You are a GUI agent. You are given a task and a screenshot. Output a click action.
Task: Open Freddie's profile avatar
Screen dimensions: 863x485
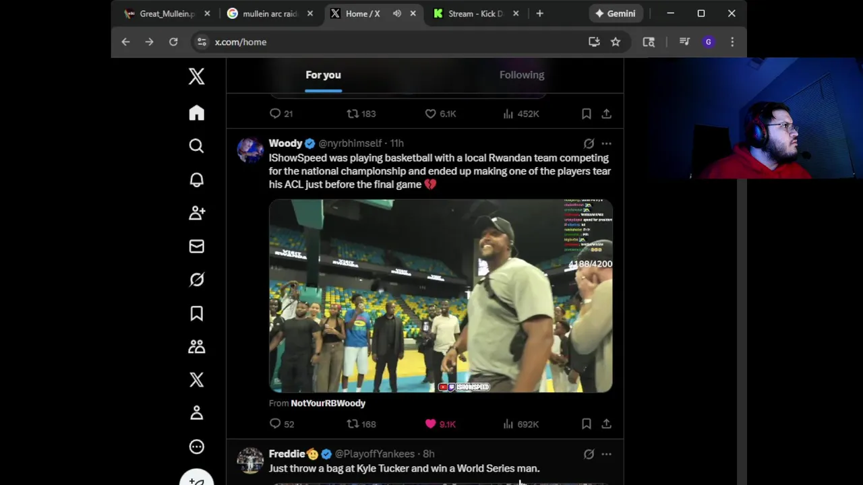click(x=250, y=461)
